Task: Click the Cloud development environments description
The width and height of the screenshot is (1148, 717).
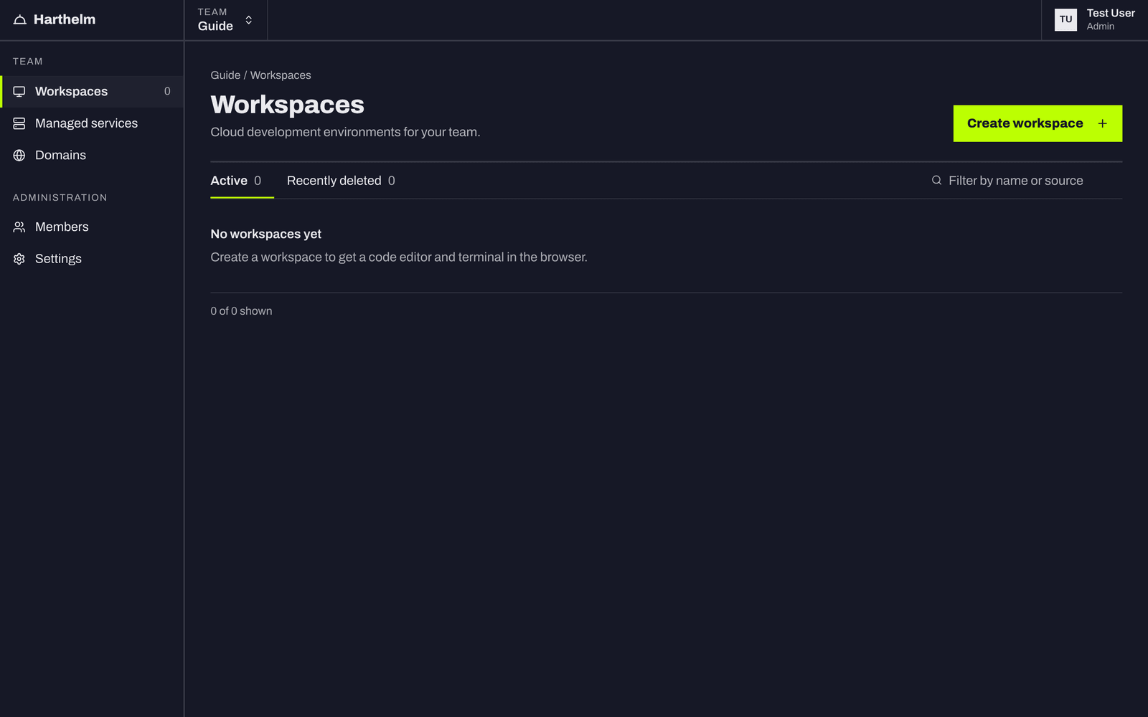Action: tap(345, 132)
